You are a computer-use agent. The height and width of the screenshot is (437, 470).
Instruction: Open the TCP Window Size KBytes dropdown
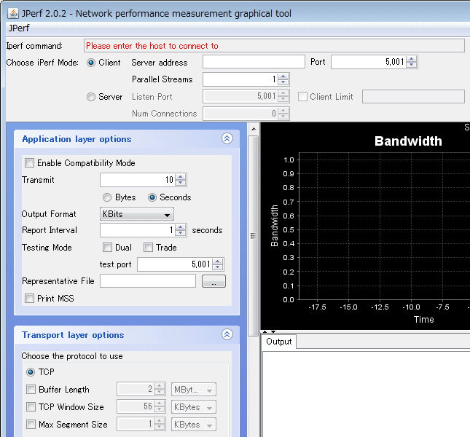[x=194, y=406]
